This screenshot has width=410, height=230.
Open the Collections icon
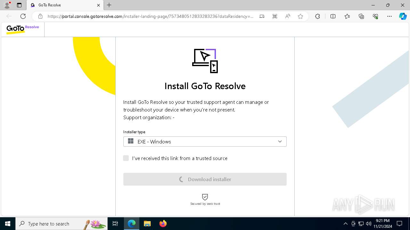(x=361, y=16)
